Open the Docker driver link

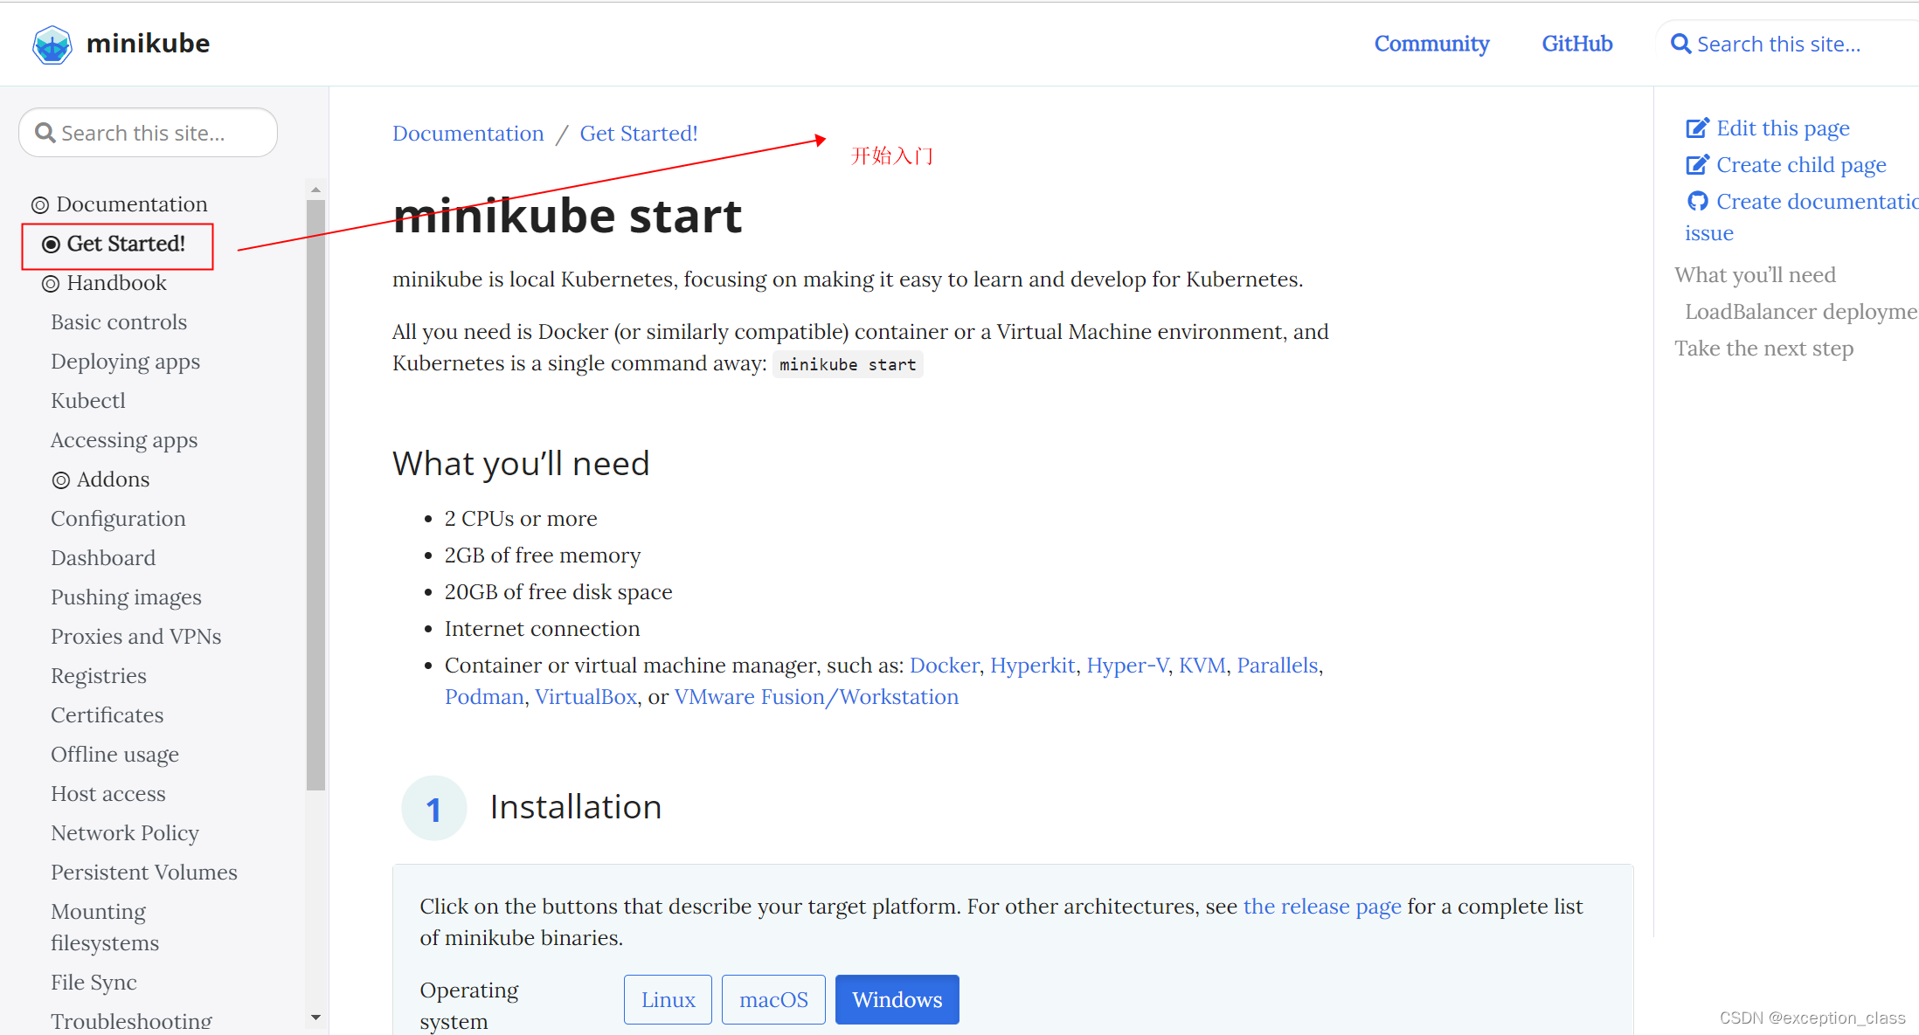(944, 666)
